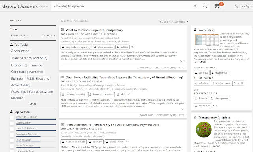Open University of Chicago affiliation link
The height and width of the screenshot is (152, 253).
(118, 42)
